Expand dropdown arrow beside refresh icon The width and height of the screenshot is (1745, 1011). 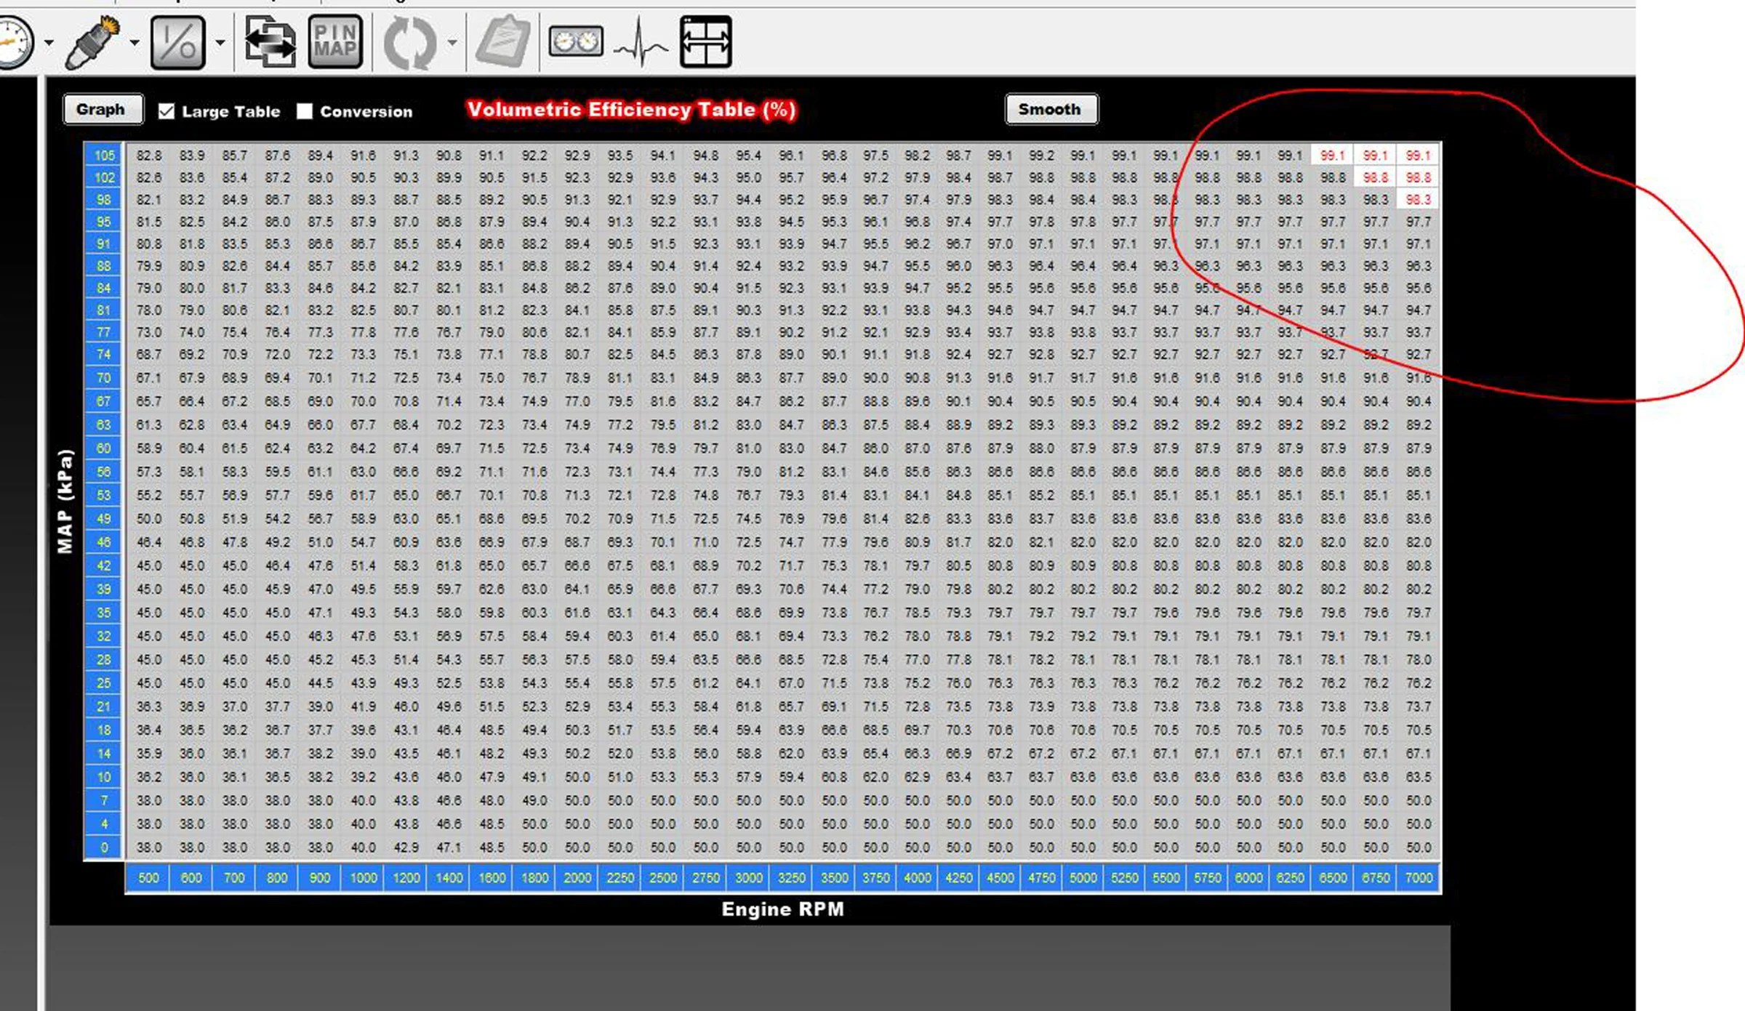click(x=452, y=43)
